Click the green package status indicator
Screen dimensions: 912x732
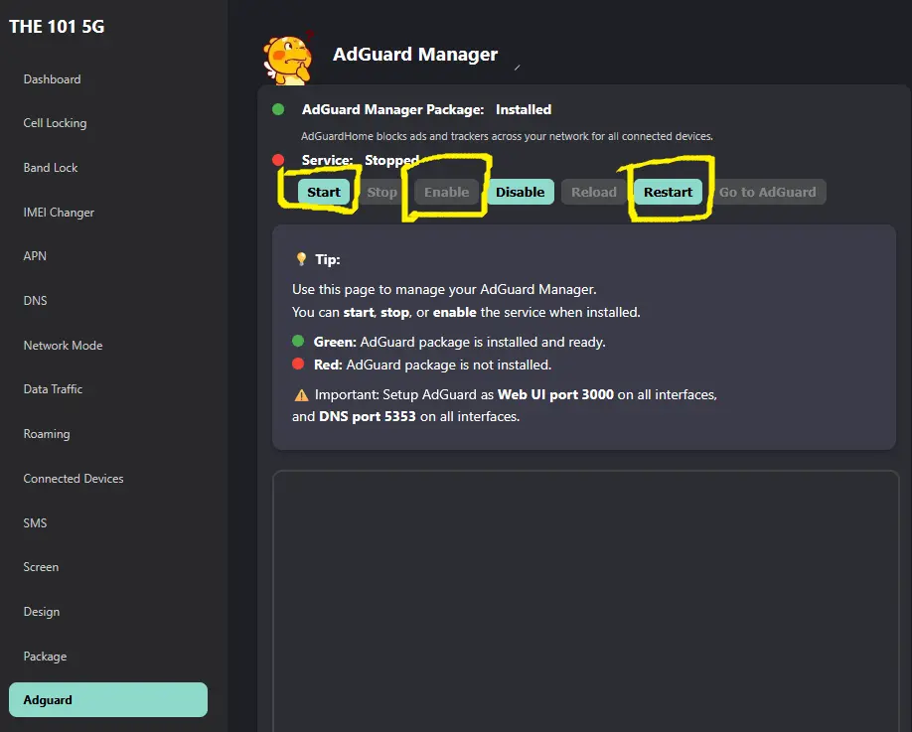278,109
